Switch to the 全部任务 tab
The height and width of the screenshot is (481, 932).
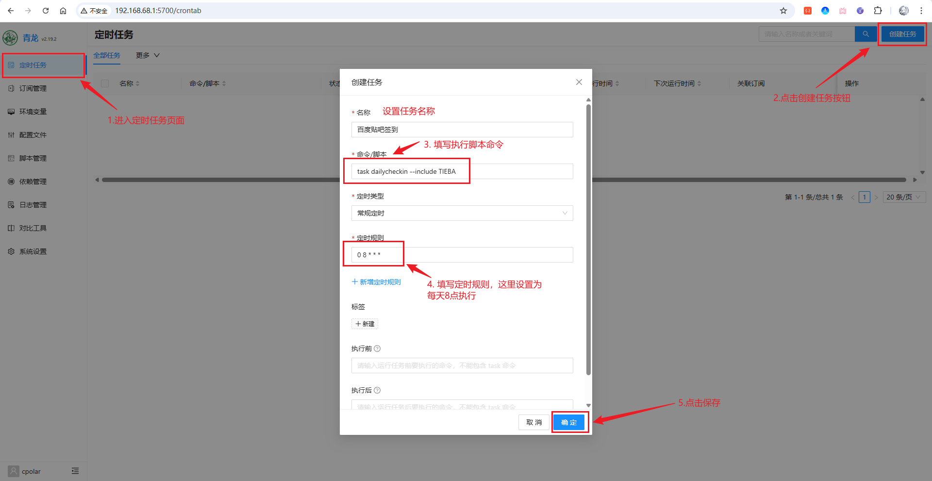pos(107,55)
